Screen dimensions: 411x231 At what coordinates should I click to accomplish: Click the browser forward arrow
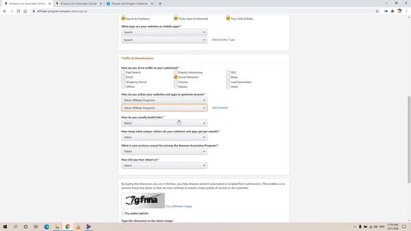point(12,12)
